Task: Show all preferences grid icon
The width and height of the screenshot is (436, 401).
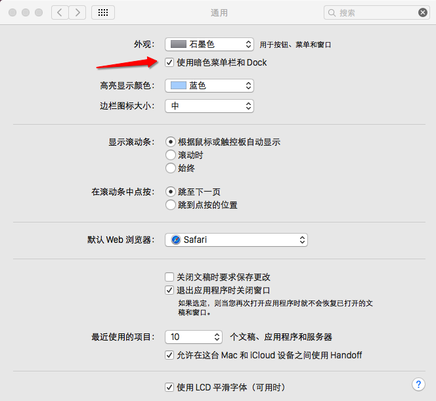Action: tap(103, 12)
